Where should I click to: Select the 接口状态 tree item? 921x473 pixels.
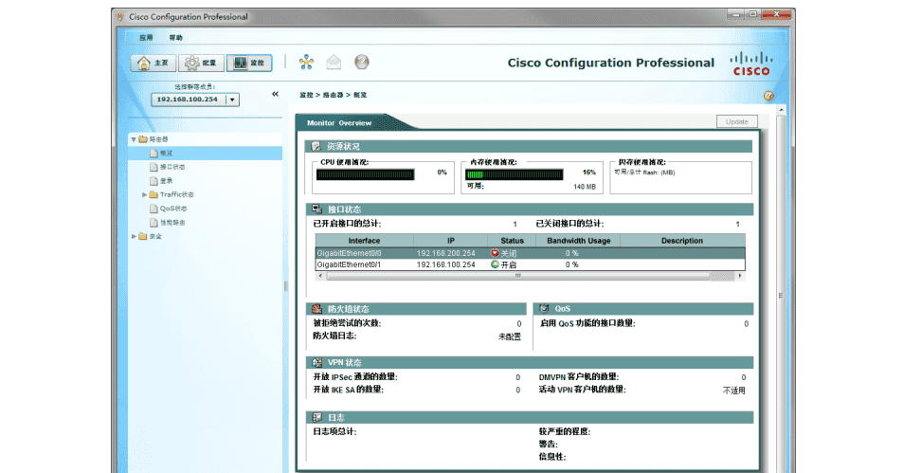click(x=172, y=167)
